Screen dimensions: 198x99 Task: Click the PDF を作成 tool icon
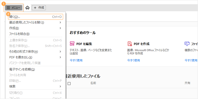pos(130,44)
